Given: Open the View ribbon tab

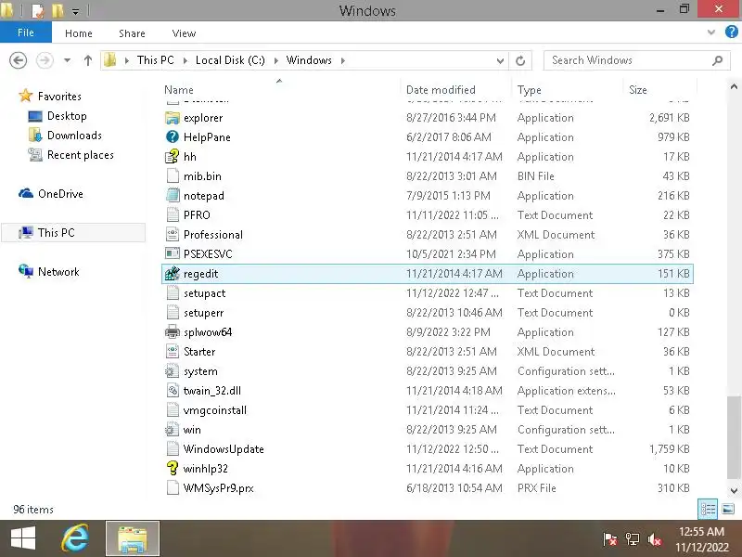Looking at the screenshot, I should point(184,33).
